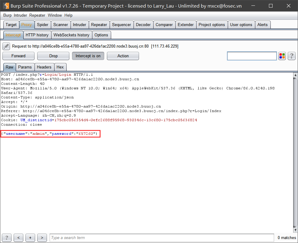Switch to the Extender tab
This screenshot has height=243, width=298.
[x=186, y=25]
